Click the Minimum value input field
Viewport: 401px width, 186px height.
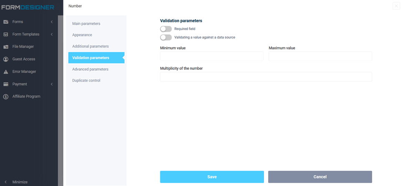coord(211,56)
